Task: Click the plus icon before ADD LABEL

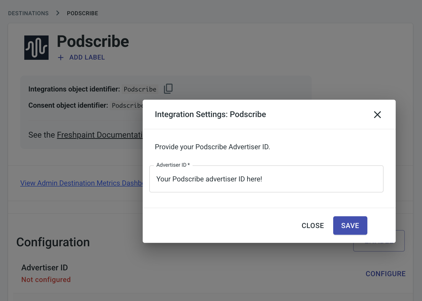Action: click(61, 58)
